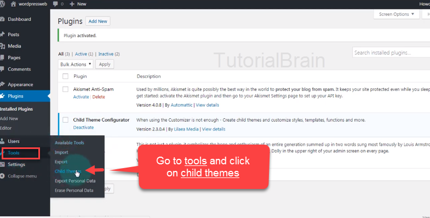
Task: Click the Plugin activated notice
Action: (244, 36)
